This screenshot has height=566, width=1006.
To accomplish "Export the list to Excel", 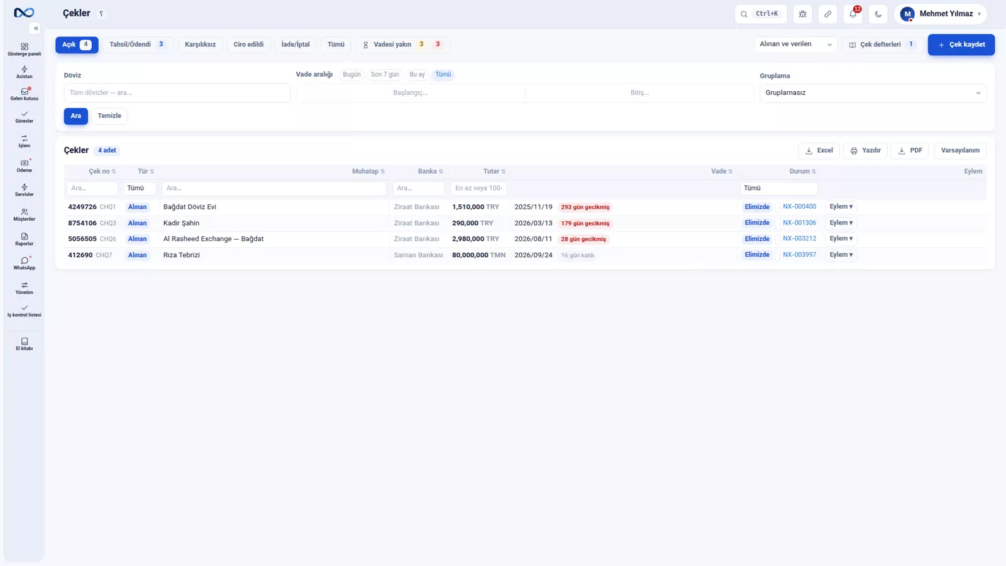I will coord(819,150).
